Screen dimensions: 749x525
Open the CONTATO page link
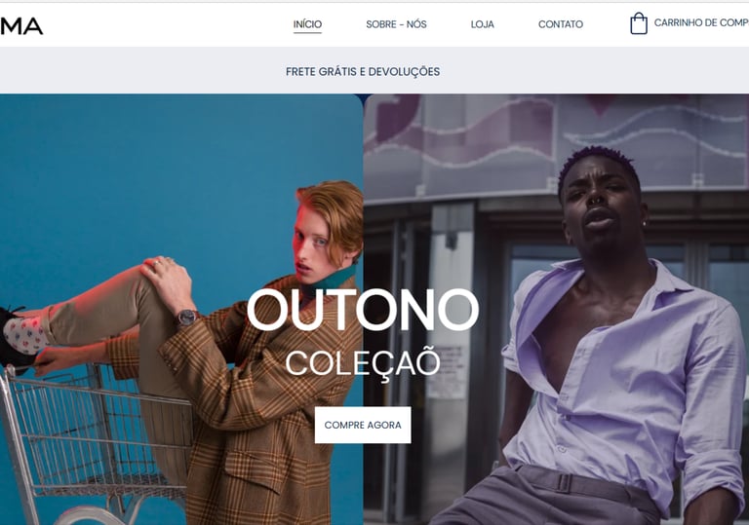click(561, 24)
